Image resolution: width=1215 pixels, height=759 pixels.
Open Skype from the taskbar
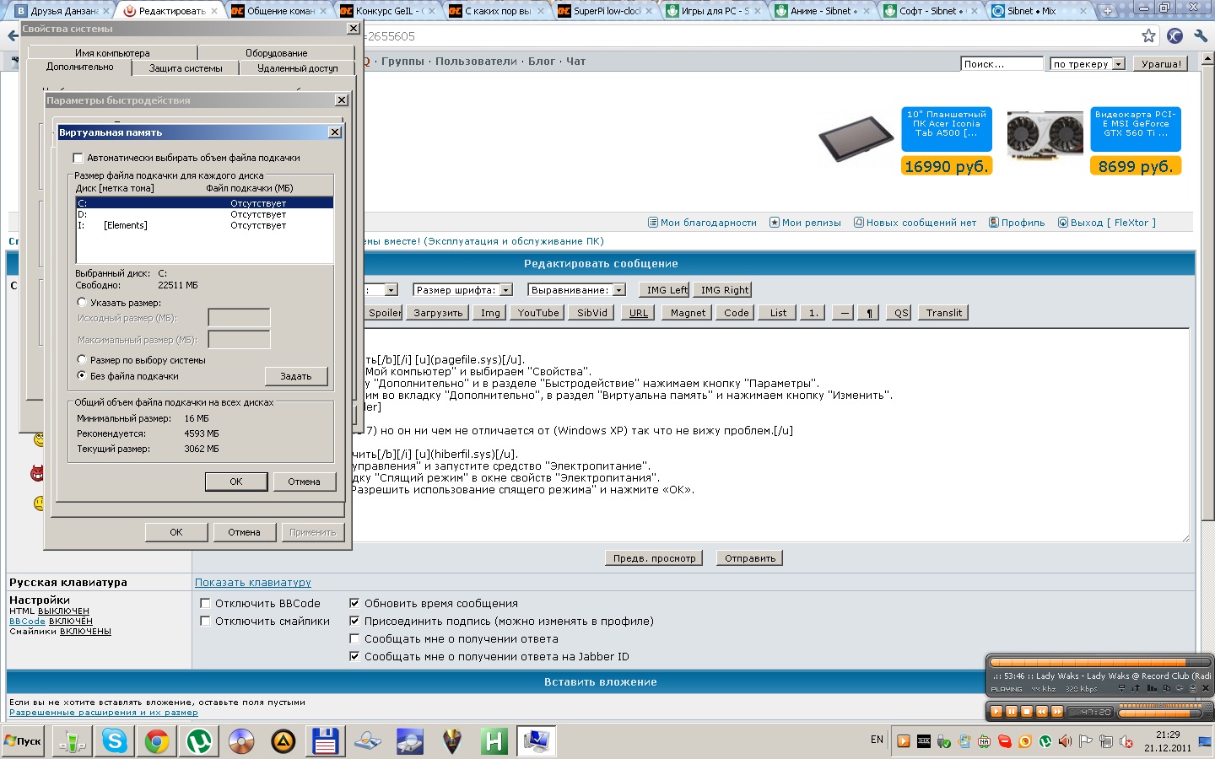(114, 741)
